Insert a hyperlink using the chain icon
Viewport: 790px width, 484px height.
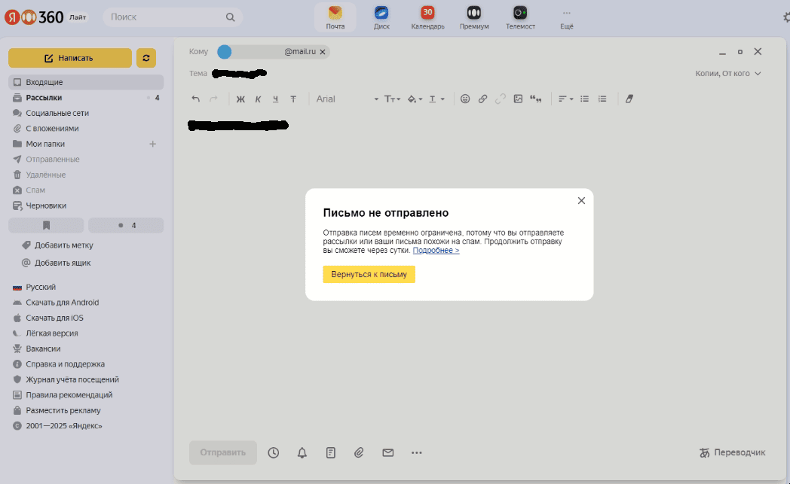click(482, 99)
